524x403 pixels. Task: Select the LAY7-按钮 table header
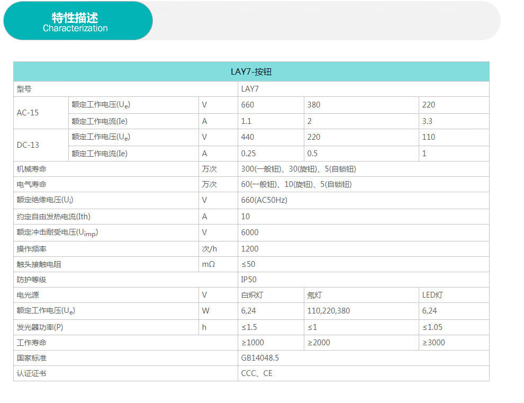pos(251,71)
